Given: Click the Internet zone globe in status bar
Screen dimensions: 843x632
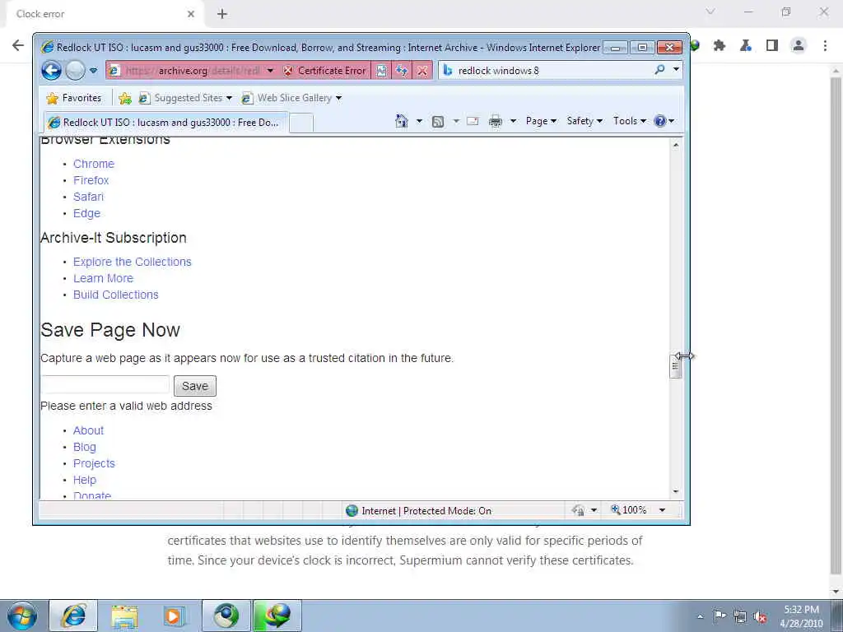Looking at the screenshot, I should pos(352,510).
